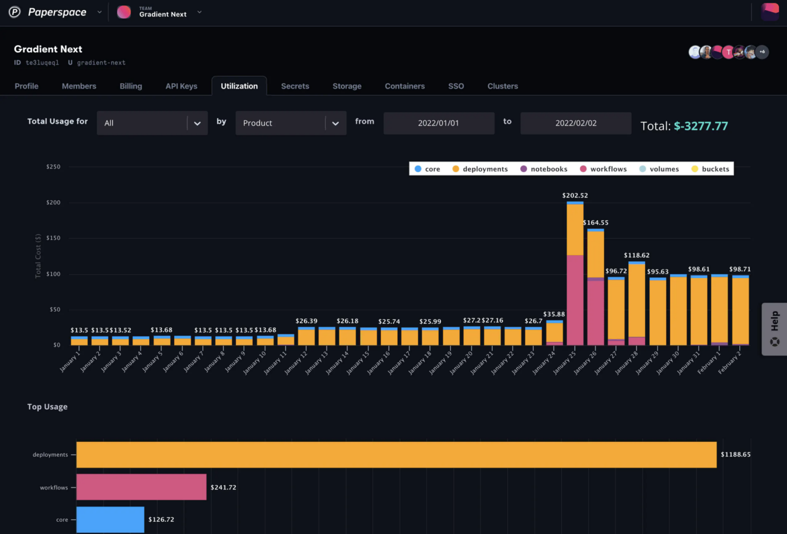Click the 2022/02/02 end date field
Viewport: 787px width, 534px height.
(575, 123)
